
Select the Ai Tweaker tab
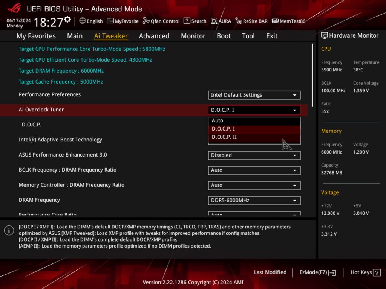click(111, 36)
